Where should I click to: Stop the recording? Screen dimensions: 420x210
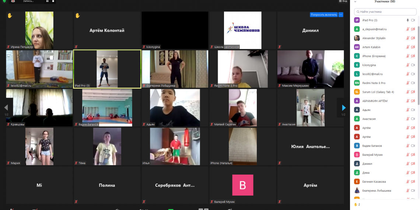53,1
